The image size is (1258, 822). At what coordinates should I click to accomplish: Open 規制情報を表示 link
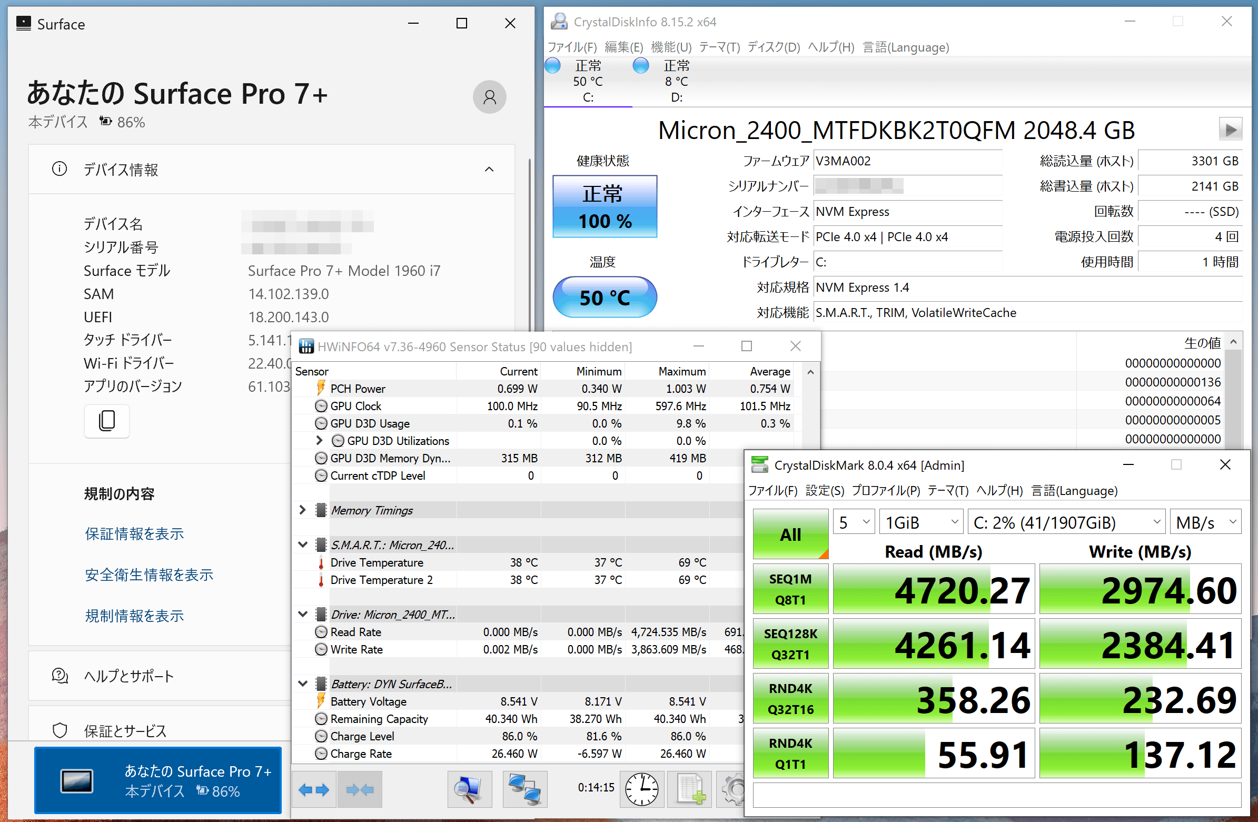tap(134, 616)
